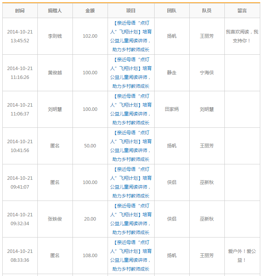Click the 团队 column header
The height and width of the screenshot is (276, 261).
[x=172, y=11]
